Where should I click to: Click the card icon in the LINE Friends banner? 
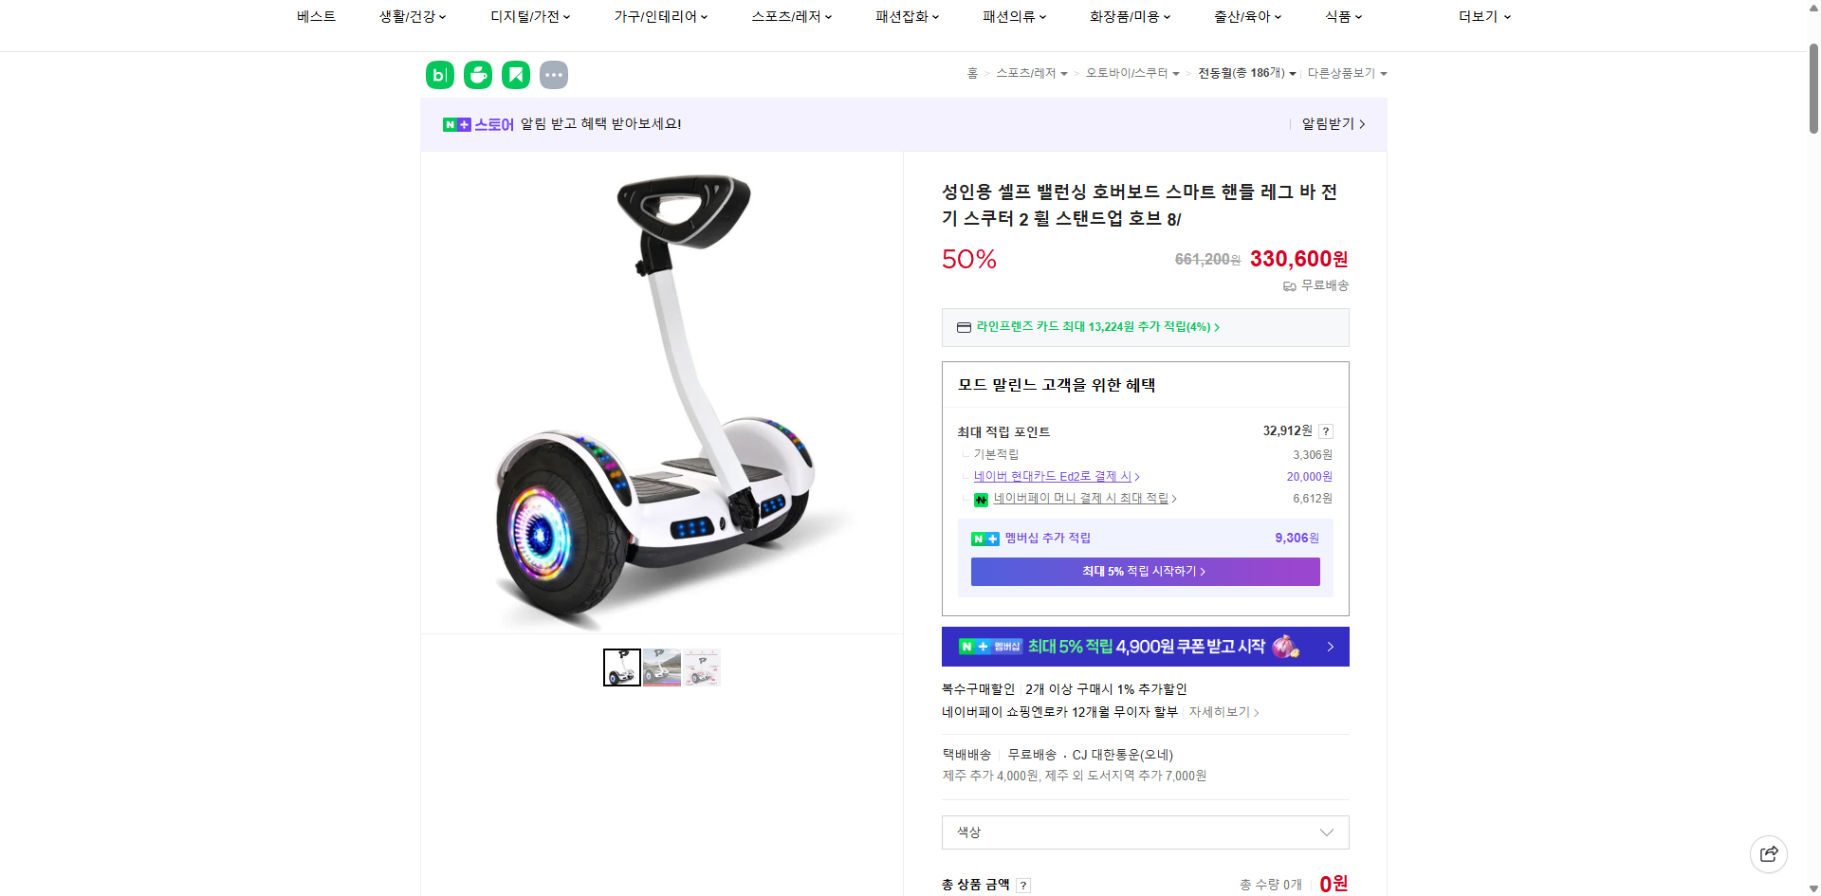click(x=964, y=327)
